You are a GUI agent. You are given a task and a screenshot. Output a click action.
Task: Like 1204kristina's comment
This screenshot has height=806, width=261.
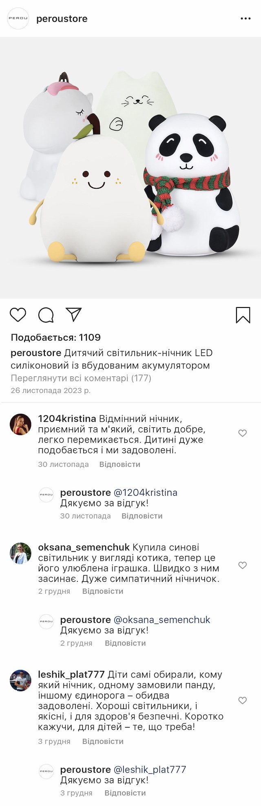(242, 433)
